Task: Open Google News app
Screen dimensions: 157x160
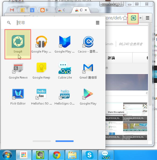Action: pos(18,71)
